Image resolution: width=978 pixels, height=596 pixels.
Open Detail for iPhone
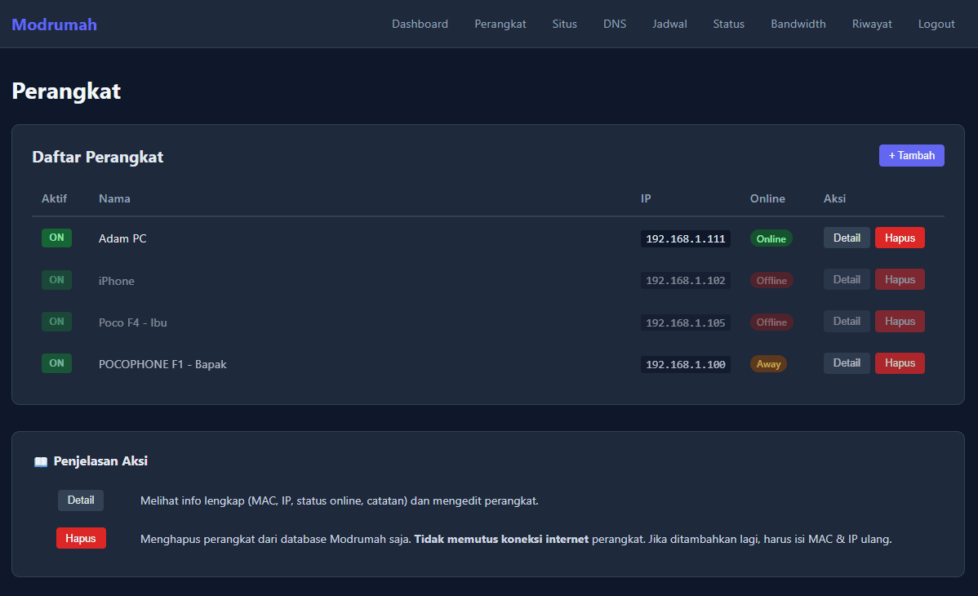coord(847,279)
